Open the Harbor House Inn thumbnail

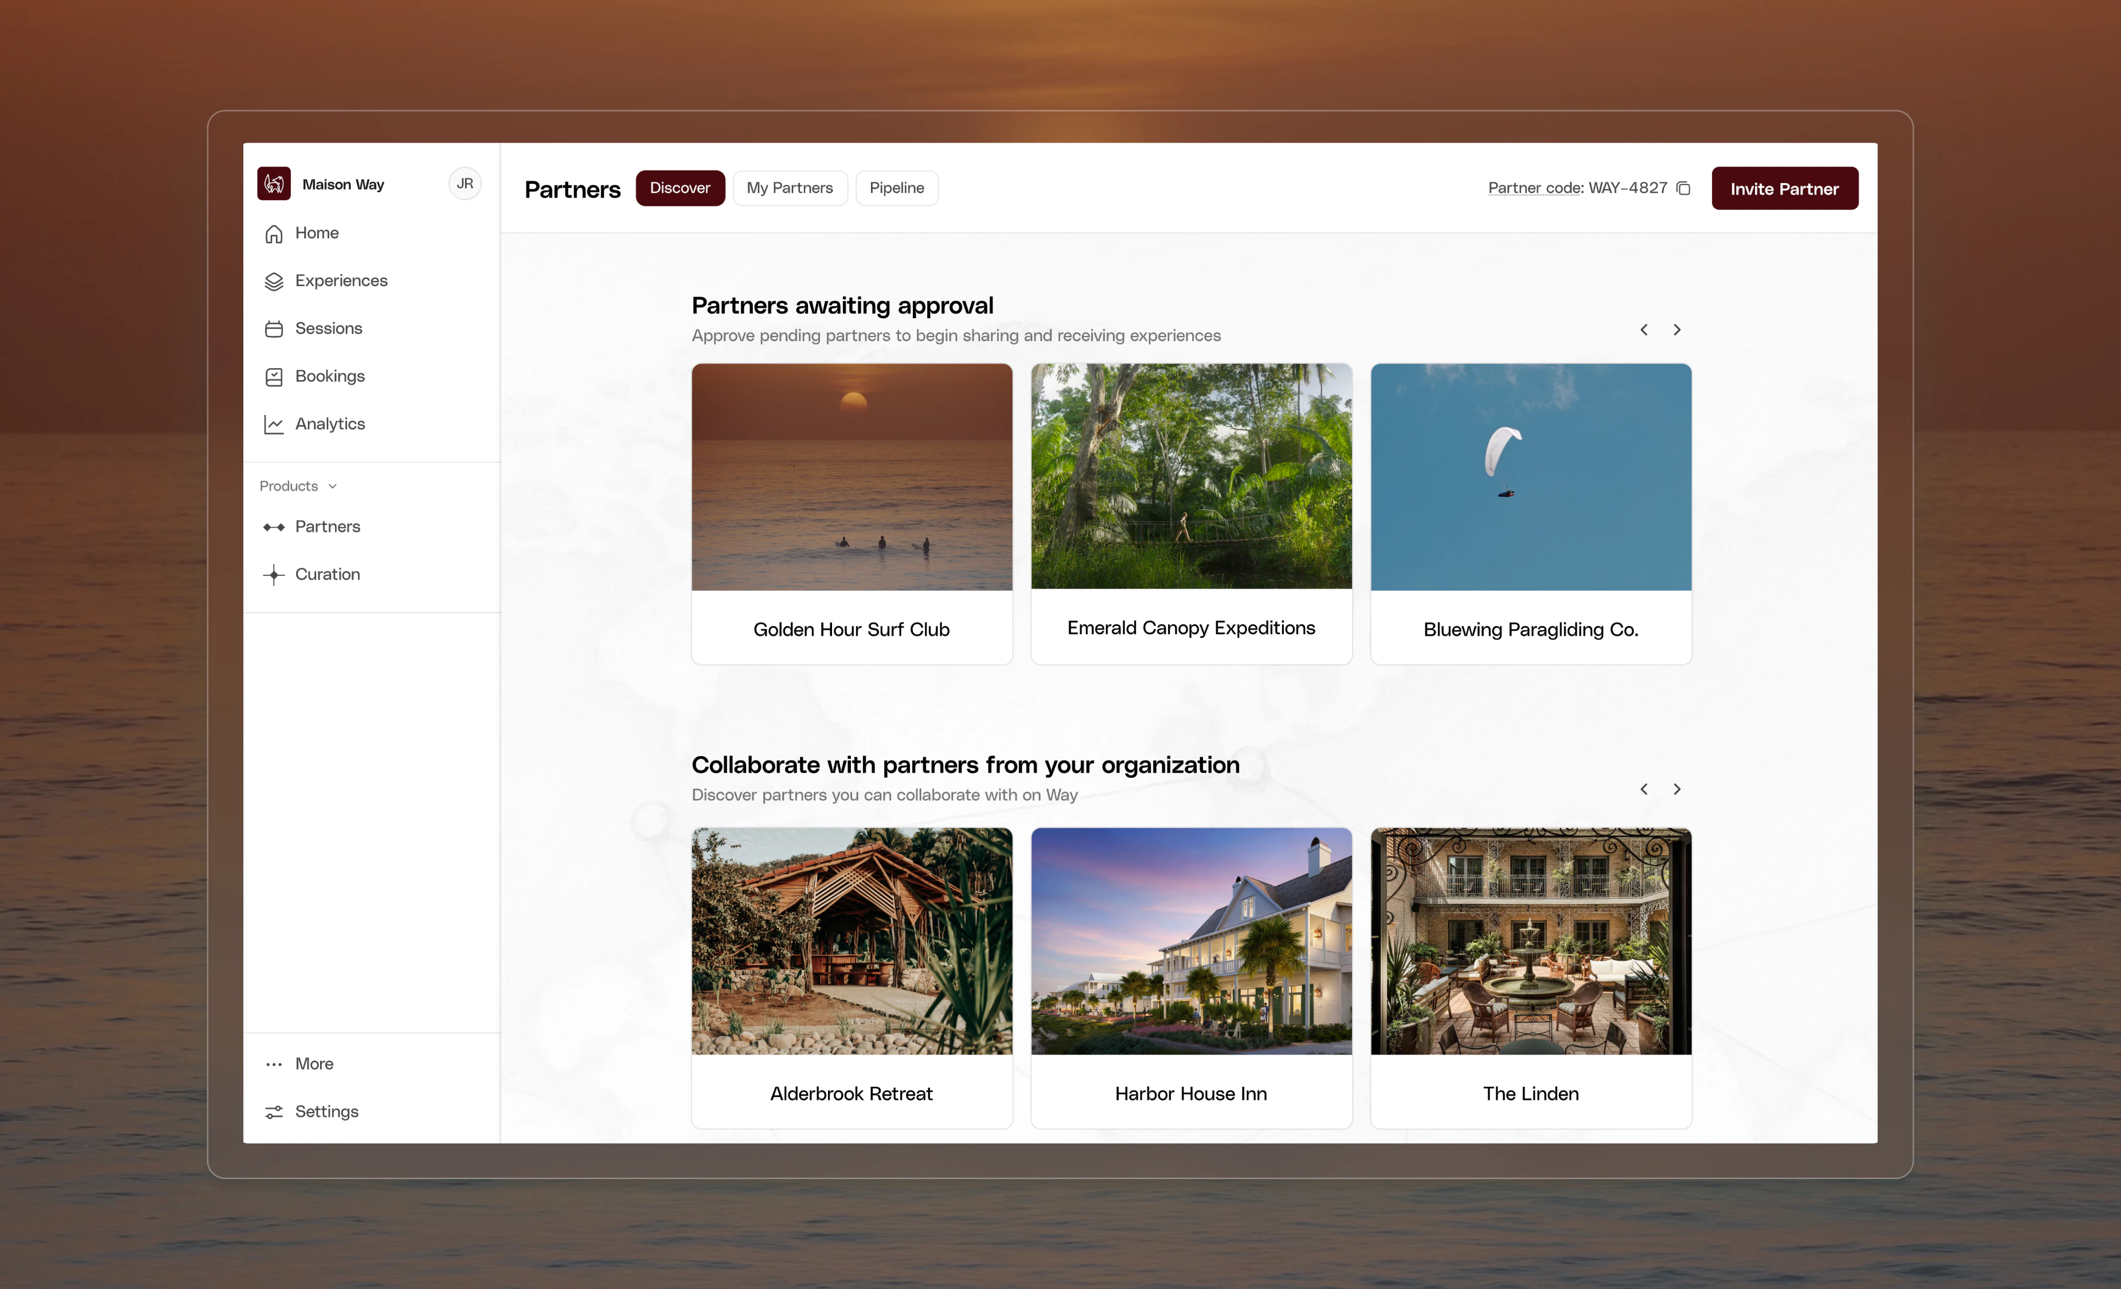[x=1190, y=940]
